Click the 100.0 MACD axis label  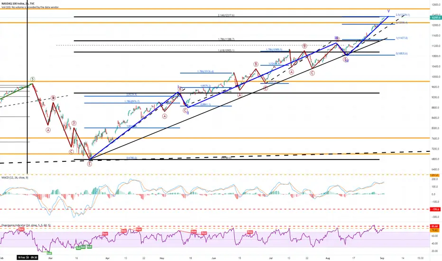pos(434,187)
